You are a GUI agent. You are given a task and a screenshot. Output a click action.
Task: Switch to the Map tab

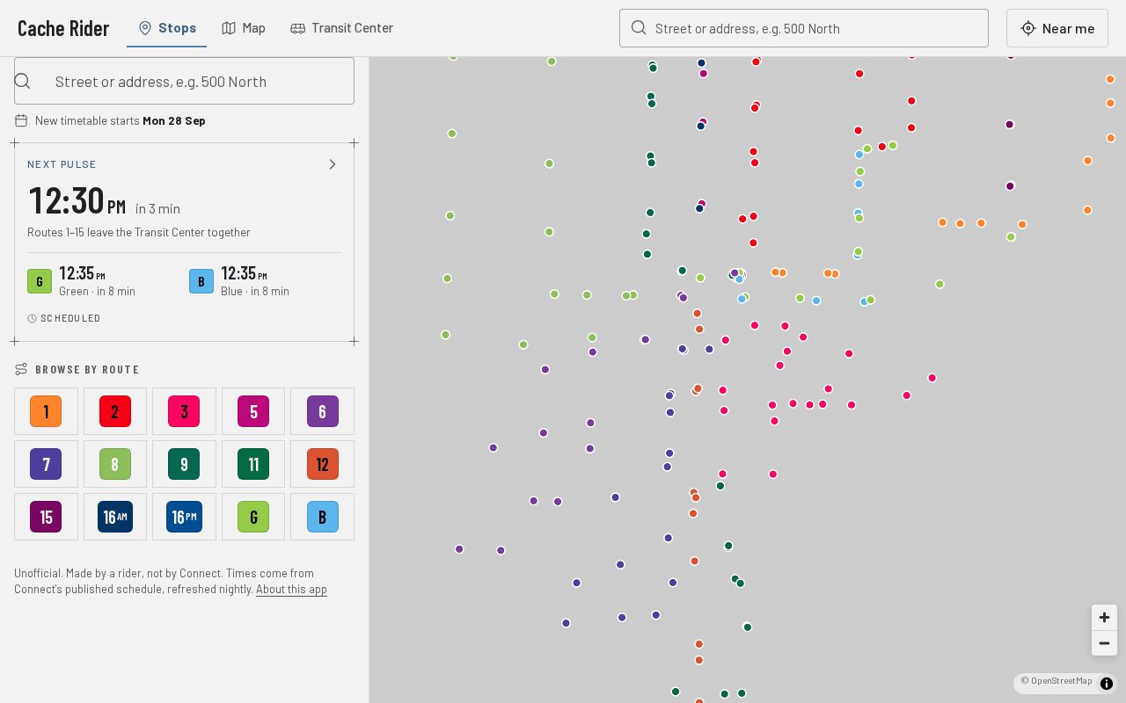pos(244,28)
